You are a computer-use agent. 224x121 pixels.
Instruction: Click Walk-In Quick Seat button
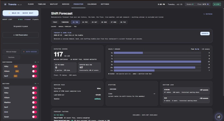21,13
